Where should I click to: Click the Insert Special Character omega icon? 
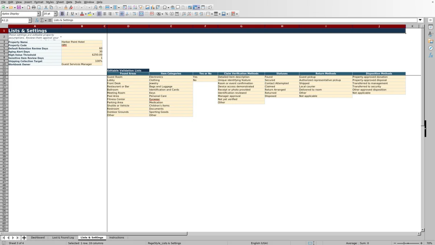165,7
